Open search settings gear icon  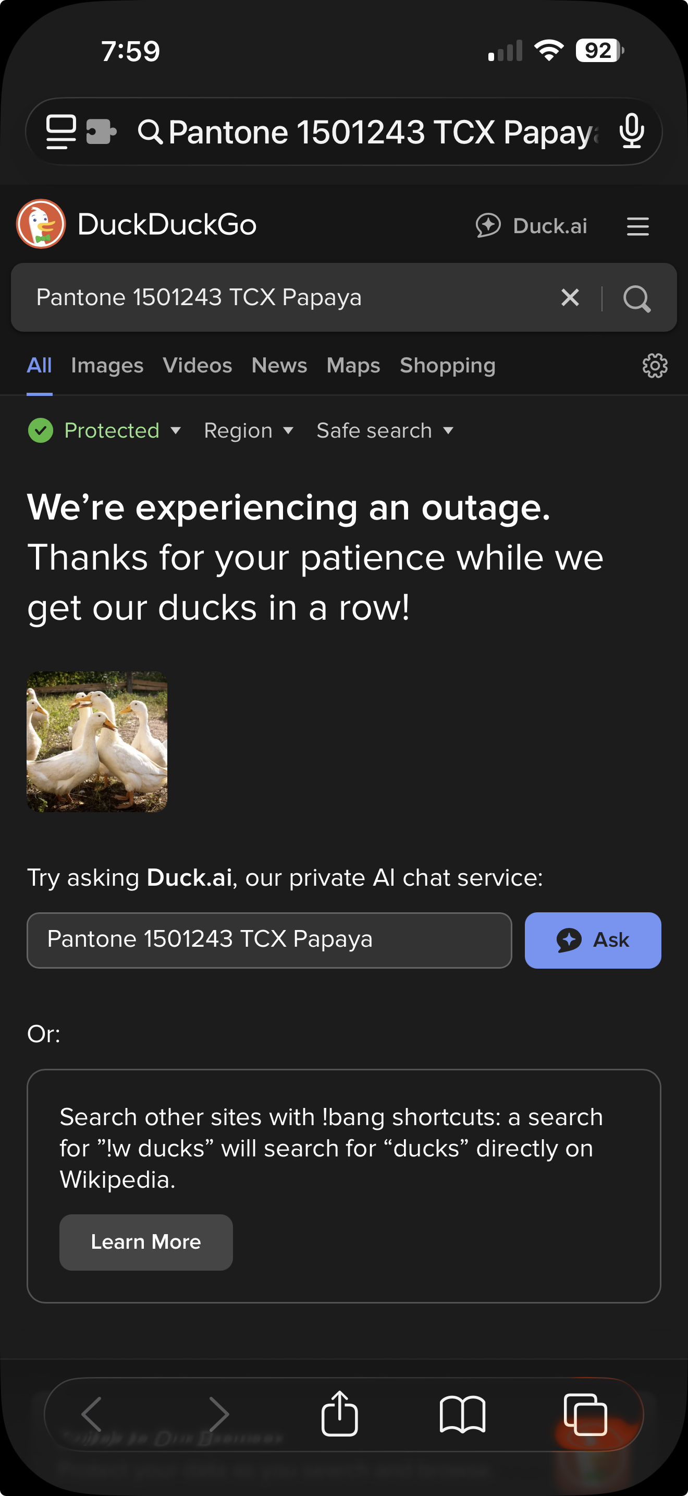(x=654, y=366)
